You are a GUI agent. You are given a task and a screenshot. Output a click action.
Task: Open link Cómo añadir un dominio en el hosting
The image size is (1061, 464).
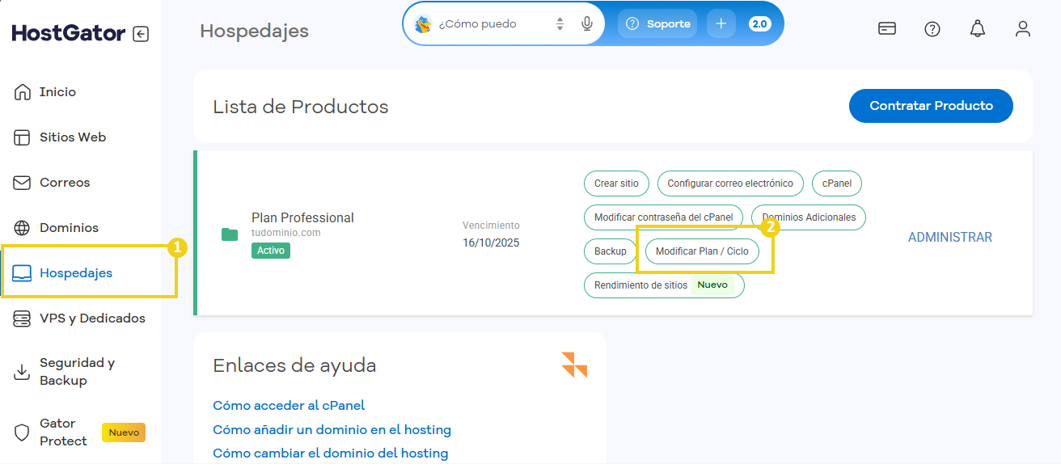(332, 430)
